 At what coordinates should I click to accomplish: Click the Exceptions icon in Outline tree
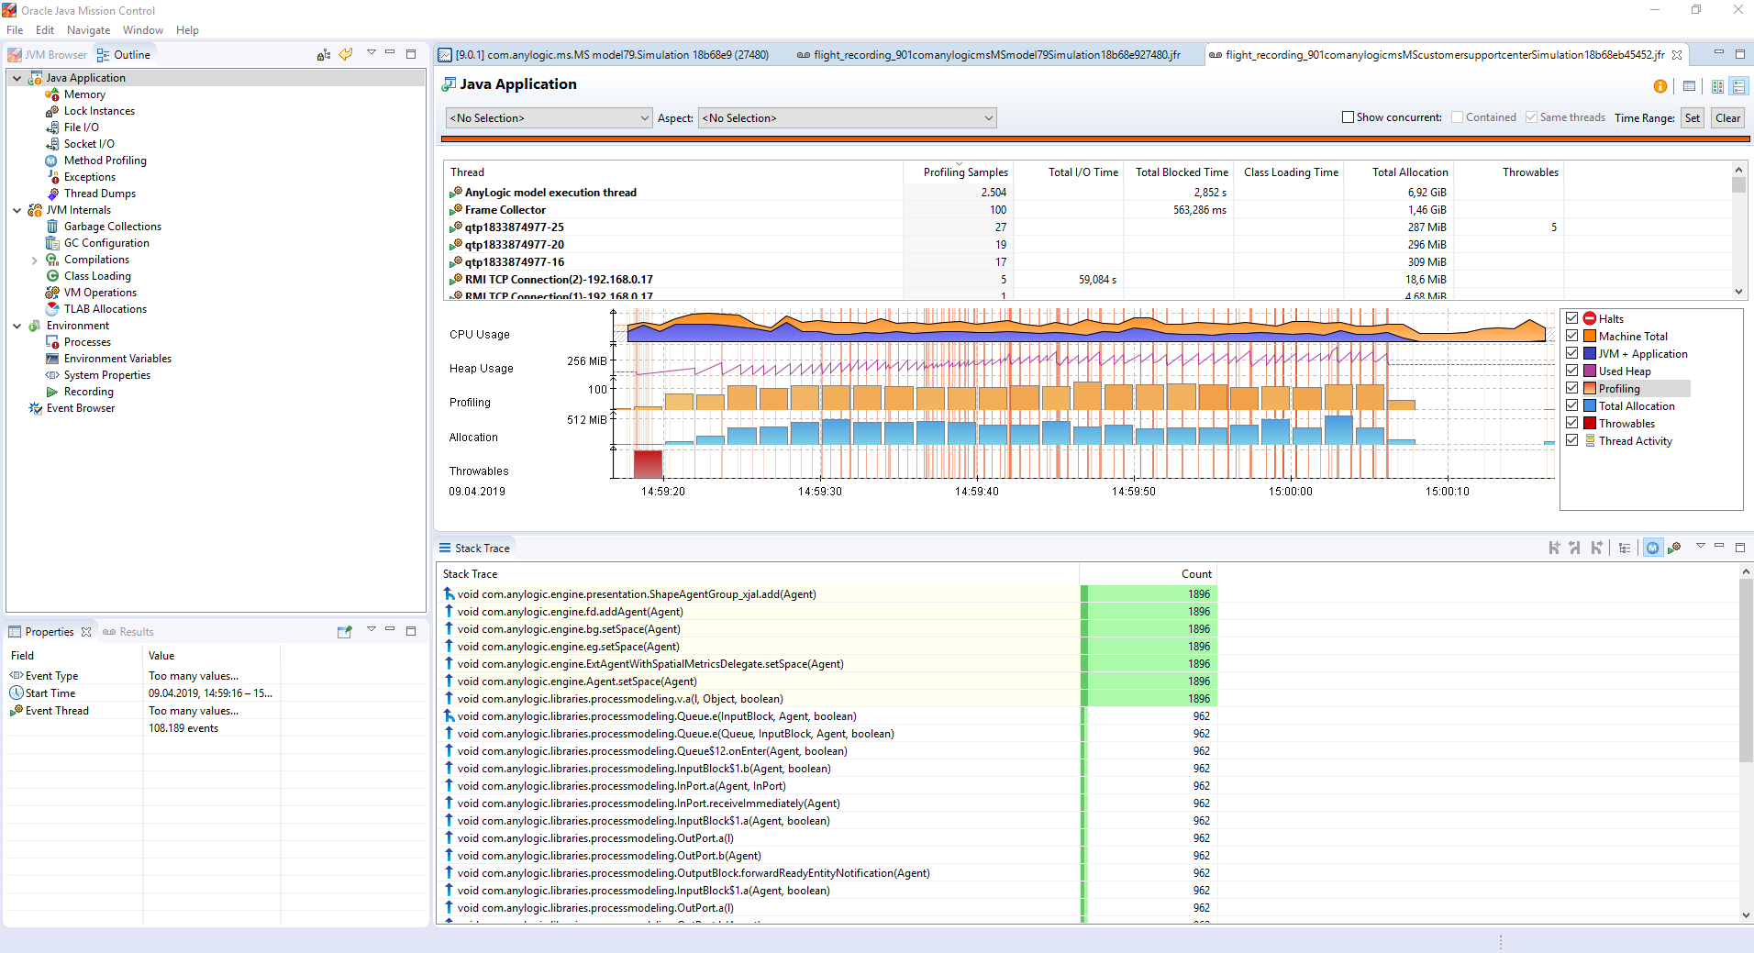click(52, 177)
